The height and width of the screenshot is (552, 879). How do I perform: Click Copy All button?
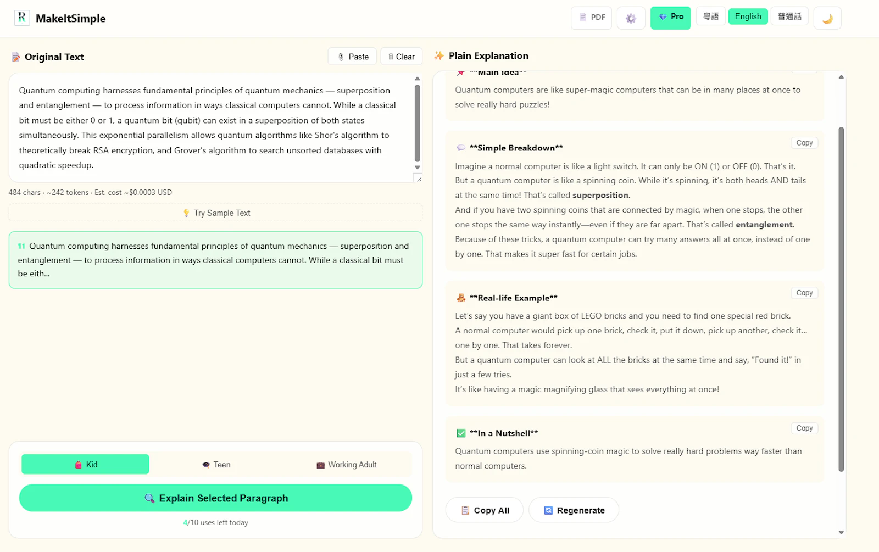click(x=485, y=510)
